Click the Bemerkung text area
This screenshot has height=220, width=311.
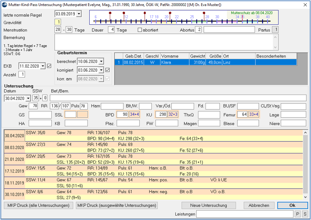(164, 42)
